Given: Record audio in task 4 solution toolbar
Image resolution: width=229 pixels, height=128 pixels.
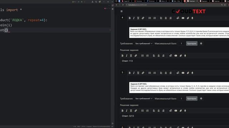Looking at the screenshot, I should click(185, 55).
